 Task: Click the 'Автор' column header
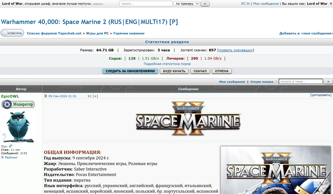click(x=21, y=89)
